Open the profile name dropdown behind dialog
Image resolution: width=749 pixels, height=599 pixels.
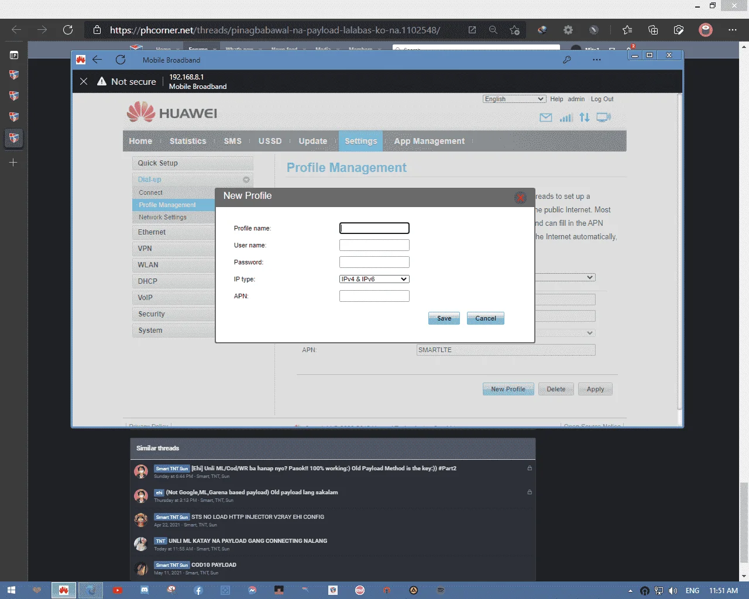(x=565, y=277)
